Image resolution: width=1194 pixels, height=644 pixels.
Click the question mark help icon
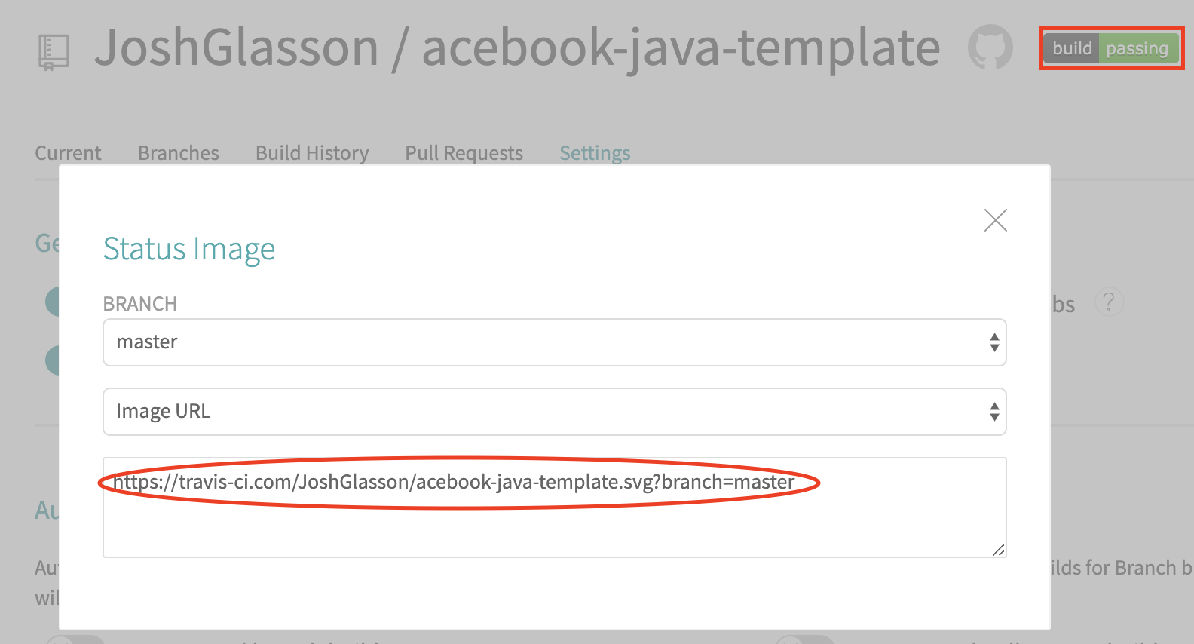coord(1108,302)
